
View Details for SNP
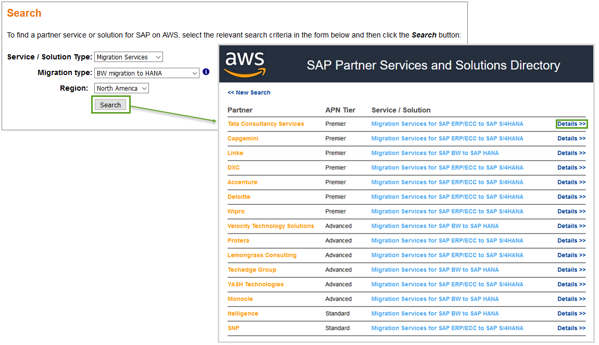[571, 328]
